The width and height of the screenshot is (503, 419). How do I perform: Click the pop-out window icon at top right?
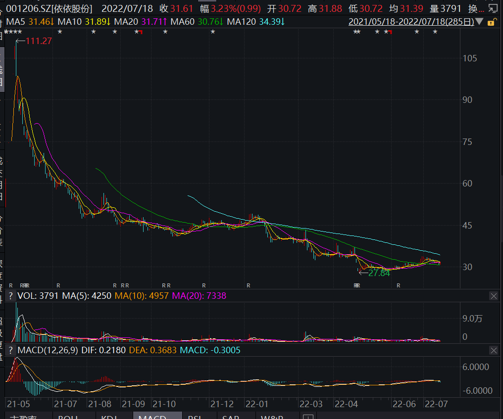tap(493, 9)
